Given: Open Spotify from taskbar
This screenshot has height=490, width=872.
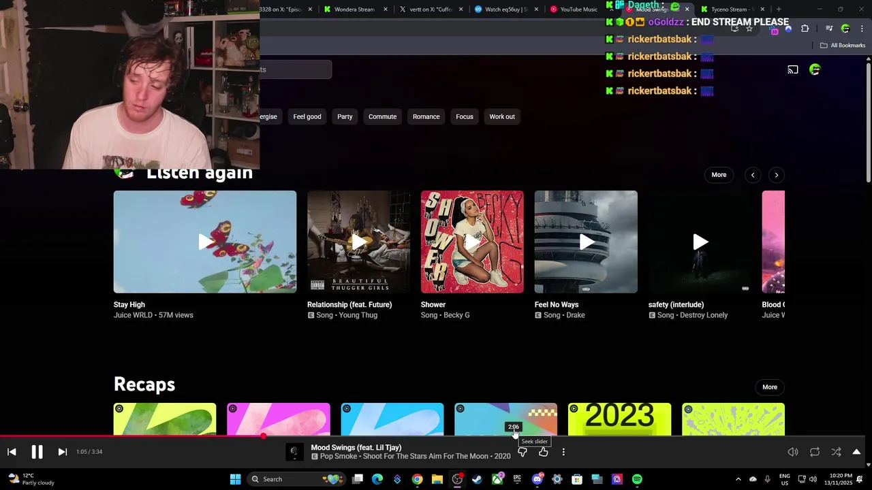Looking at the screenshot, I should 636,479.
